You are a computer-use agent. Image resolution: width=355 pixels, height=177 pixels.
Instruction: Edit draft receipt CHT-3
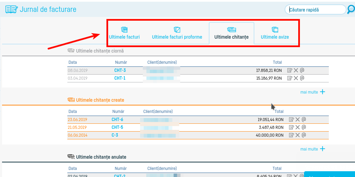point(290,70)
